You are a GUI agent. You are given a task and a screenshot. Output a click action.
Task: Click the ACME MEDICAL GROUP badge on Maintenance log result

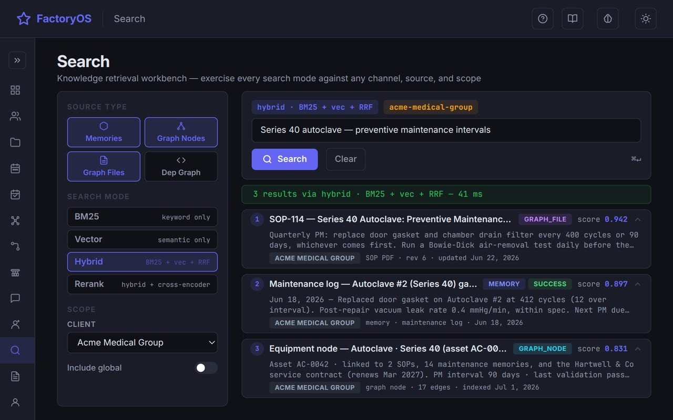[314, 323]
